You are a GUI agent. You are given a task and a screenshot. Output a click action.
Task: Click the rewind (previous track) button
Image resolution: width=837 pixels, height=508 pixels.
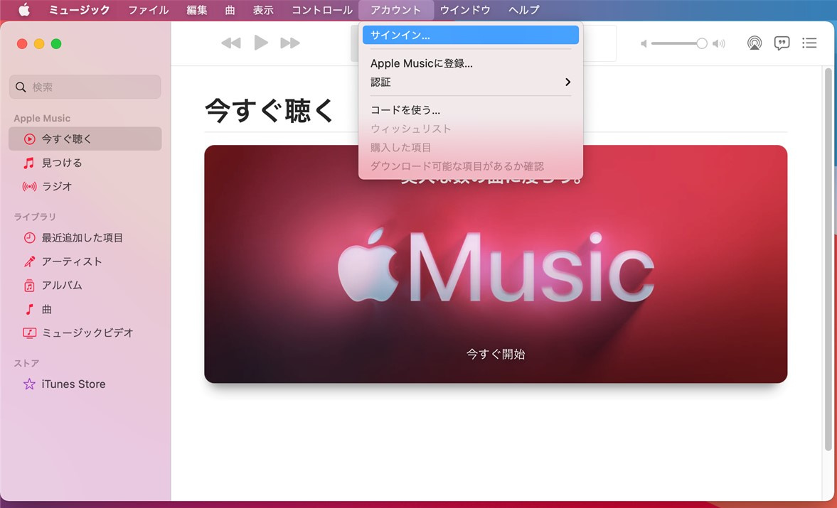(230, 43)
